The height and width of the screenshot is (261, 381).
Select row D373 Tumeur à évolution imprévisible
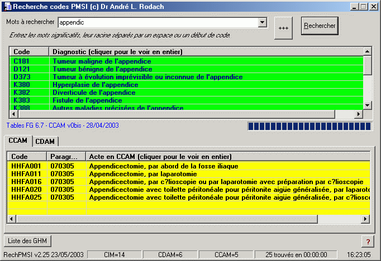pyautogui.click(x=187, y=77)
